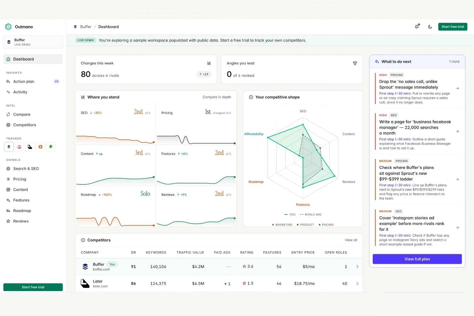
Task: Expand the Later row chevron
Action: tap(357, 284)
